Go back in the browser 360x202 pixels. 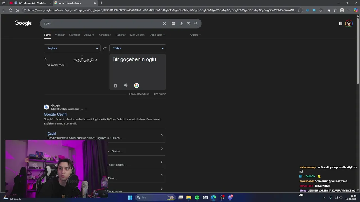(3, 10)
